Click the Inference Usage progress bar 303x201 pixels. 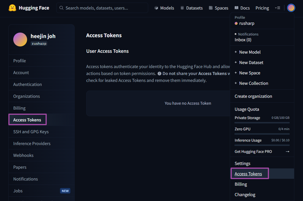(262, 145)
